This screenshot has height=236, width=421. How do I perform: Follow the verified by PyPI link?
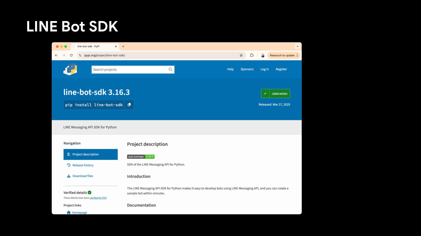pyautogui.click(x=98, y=198)
